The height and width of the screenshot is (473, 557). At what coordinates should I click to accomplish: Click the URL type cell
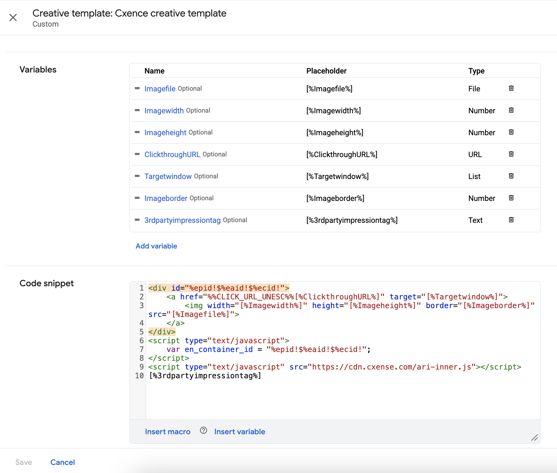(x=475, y=154)
